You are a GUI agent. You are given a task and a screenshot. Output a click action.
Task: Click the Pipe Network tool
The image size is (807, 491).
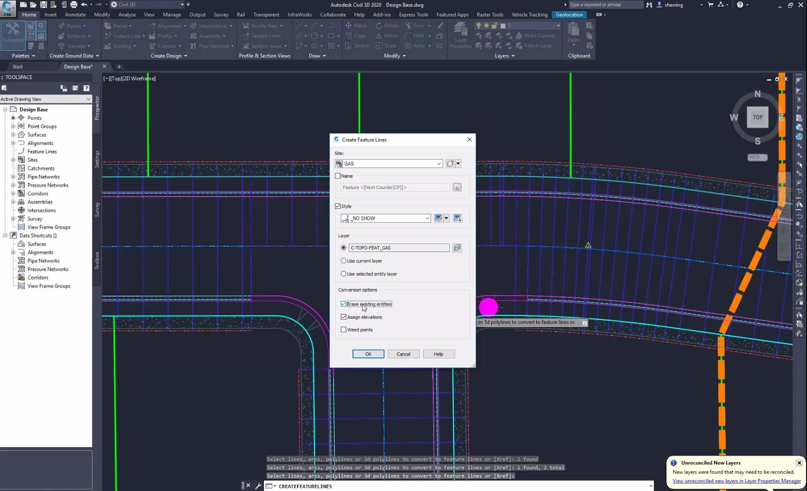coord(211,46)
